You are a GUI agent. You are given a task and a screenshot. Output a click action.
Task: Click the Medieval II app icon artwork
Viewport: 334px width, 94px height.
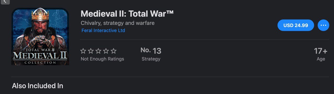(x=40, y=36)
